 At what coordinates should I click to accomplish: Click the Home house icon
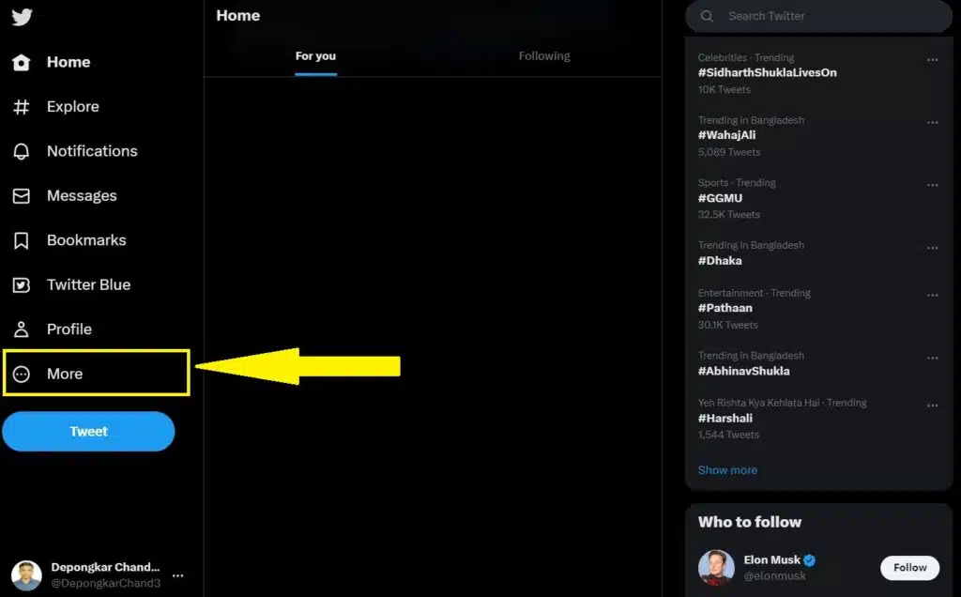22,63
